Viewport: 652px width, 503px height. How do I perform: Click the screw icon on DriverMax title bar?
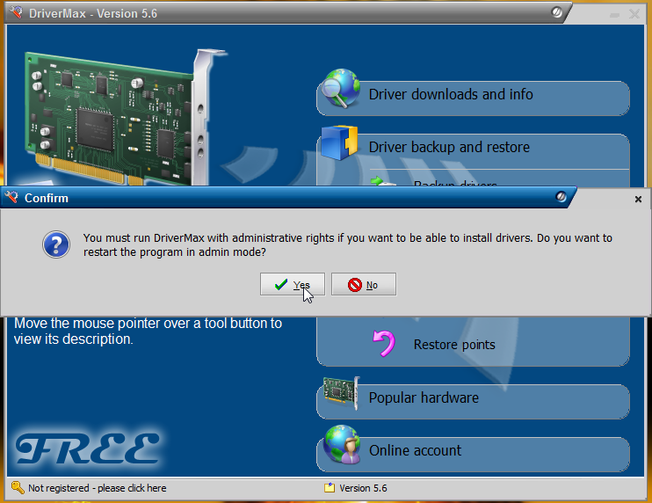[x=557, y=13]
